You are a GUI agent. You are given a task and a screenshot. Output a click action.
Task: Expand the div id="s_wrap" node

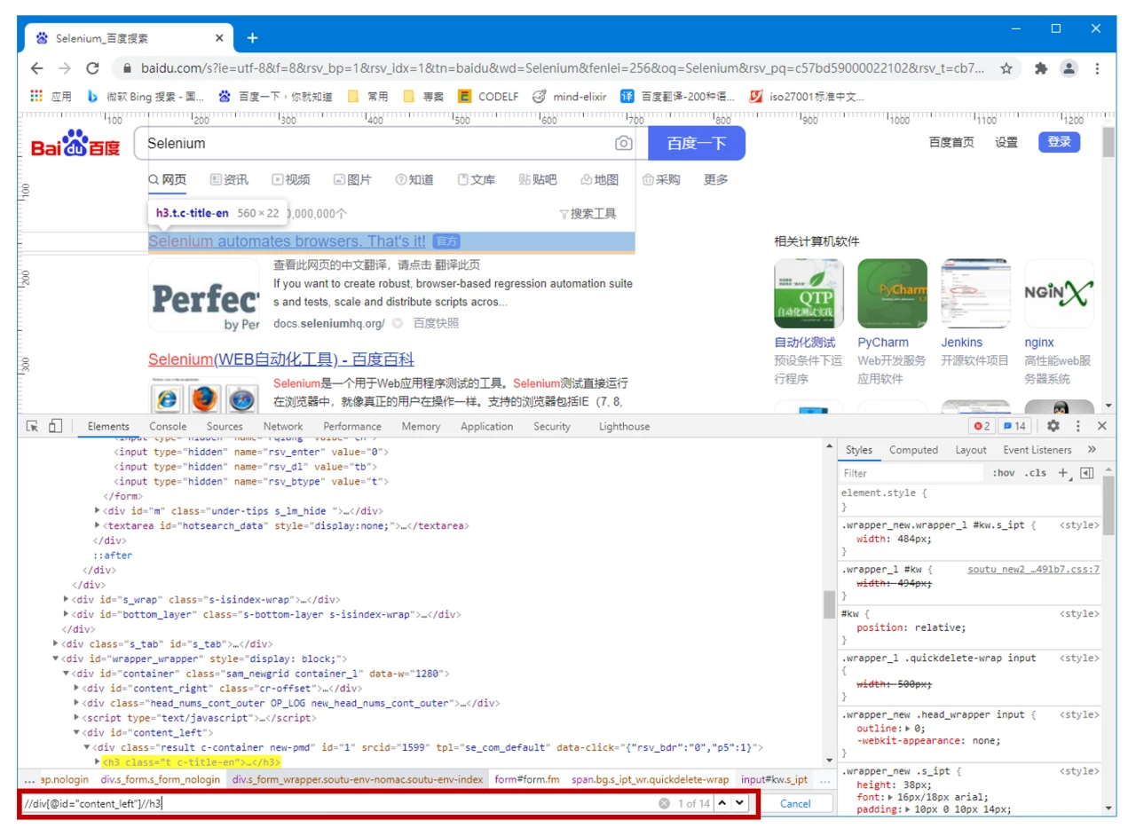click(x=67, y=599)
